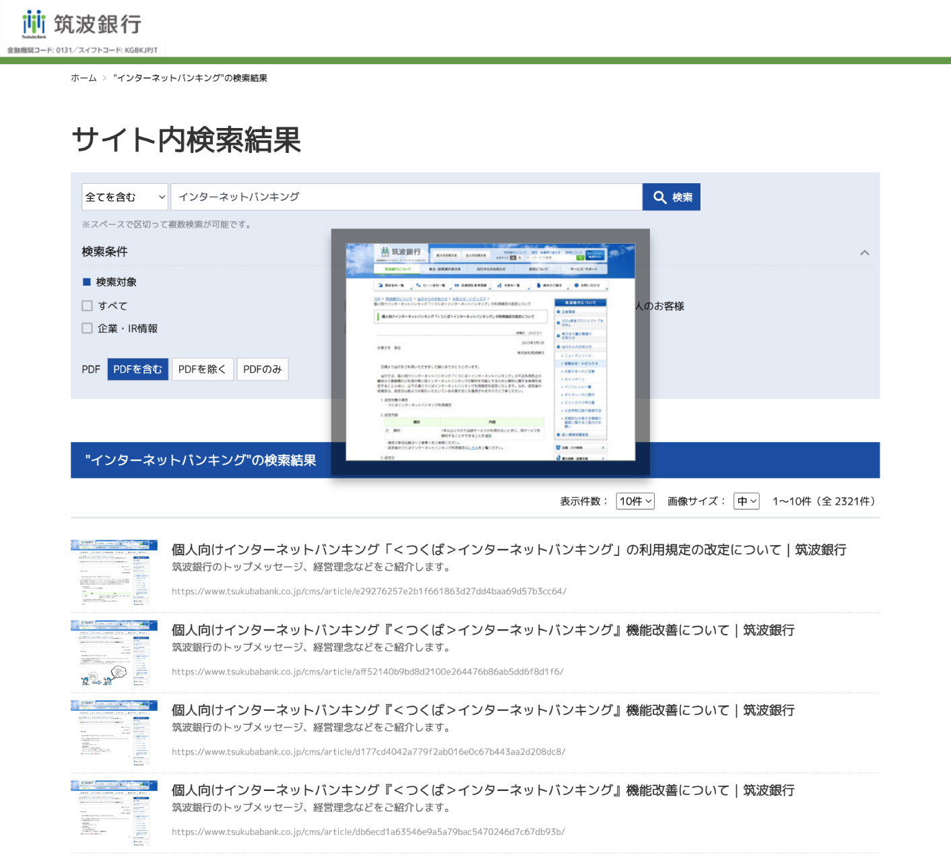Tick the 企業・IR情報 checkbox
This screenshot has height=859, width=951.
coord(87,328)
